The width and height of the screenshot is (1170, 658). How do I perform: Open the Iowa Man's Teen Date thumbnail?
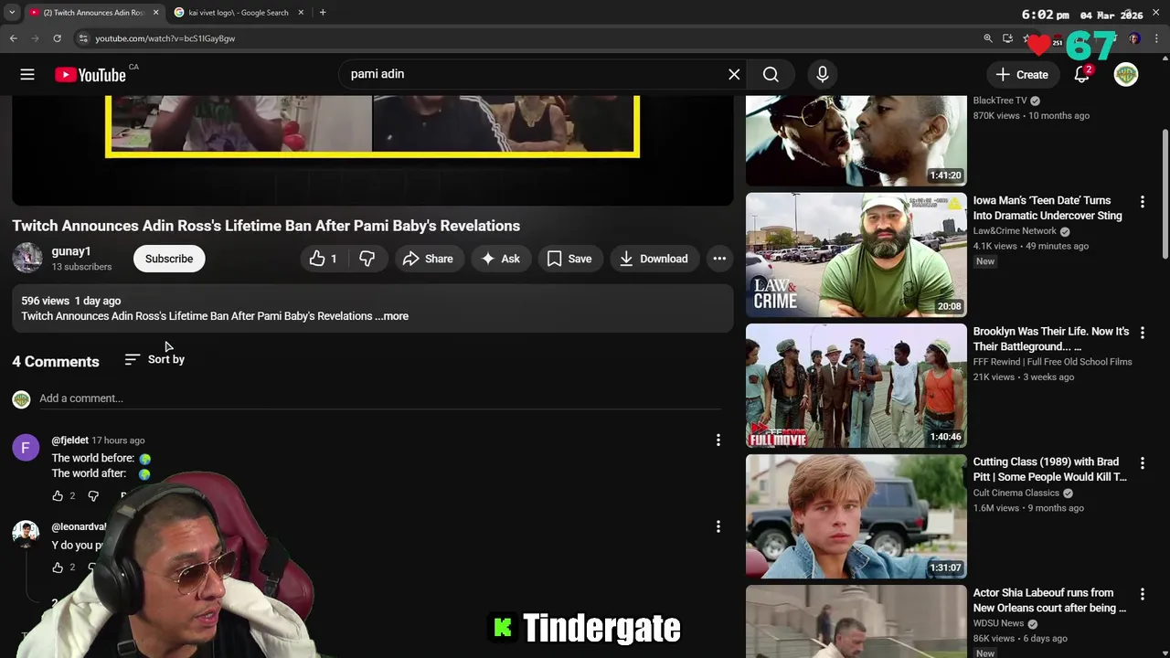(x=856, y=255)
